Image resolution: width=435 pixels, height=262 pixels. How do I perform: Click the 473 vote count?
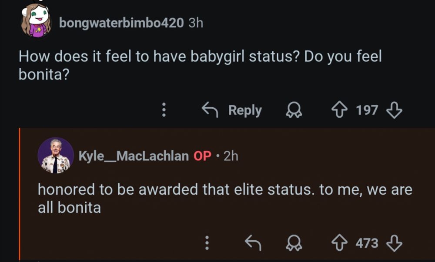[x=367, y=243]
